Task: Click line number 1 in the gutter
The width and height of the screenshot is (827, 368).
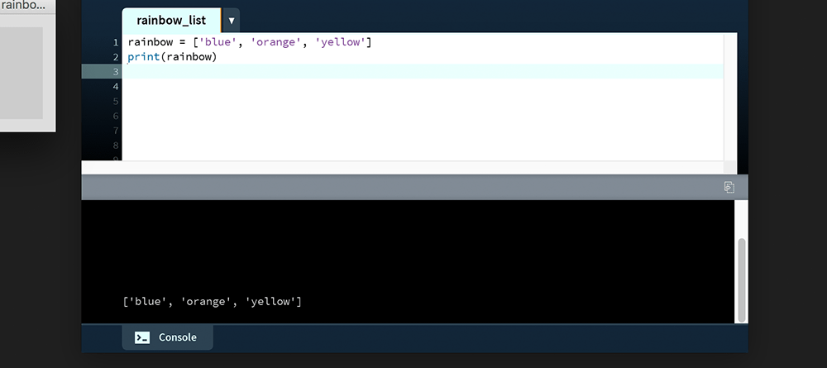Action: (x=116, y=42)
